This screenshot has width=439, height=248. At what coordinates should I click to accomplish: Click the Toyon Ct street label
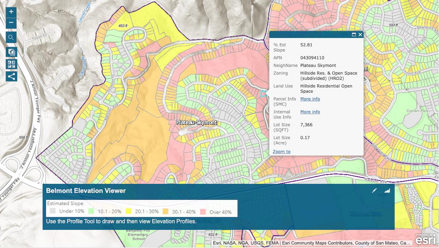coord(39,37)
